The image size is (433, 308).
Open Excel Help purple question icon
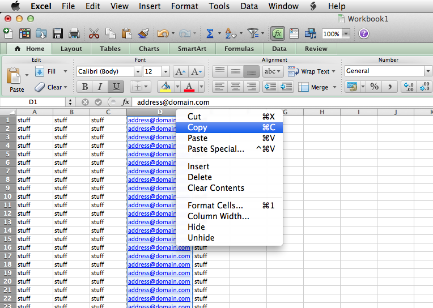[x=364, y=33]
